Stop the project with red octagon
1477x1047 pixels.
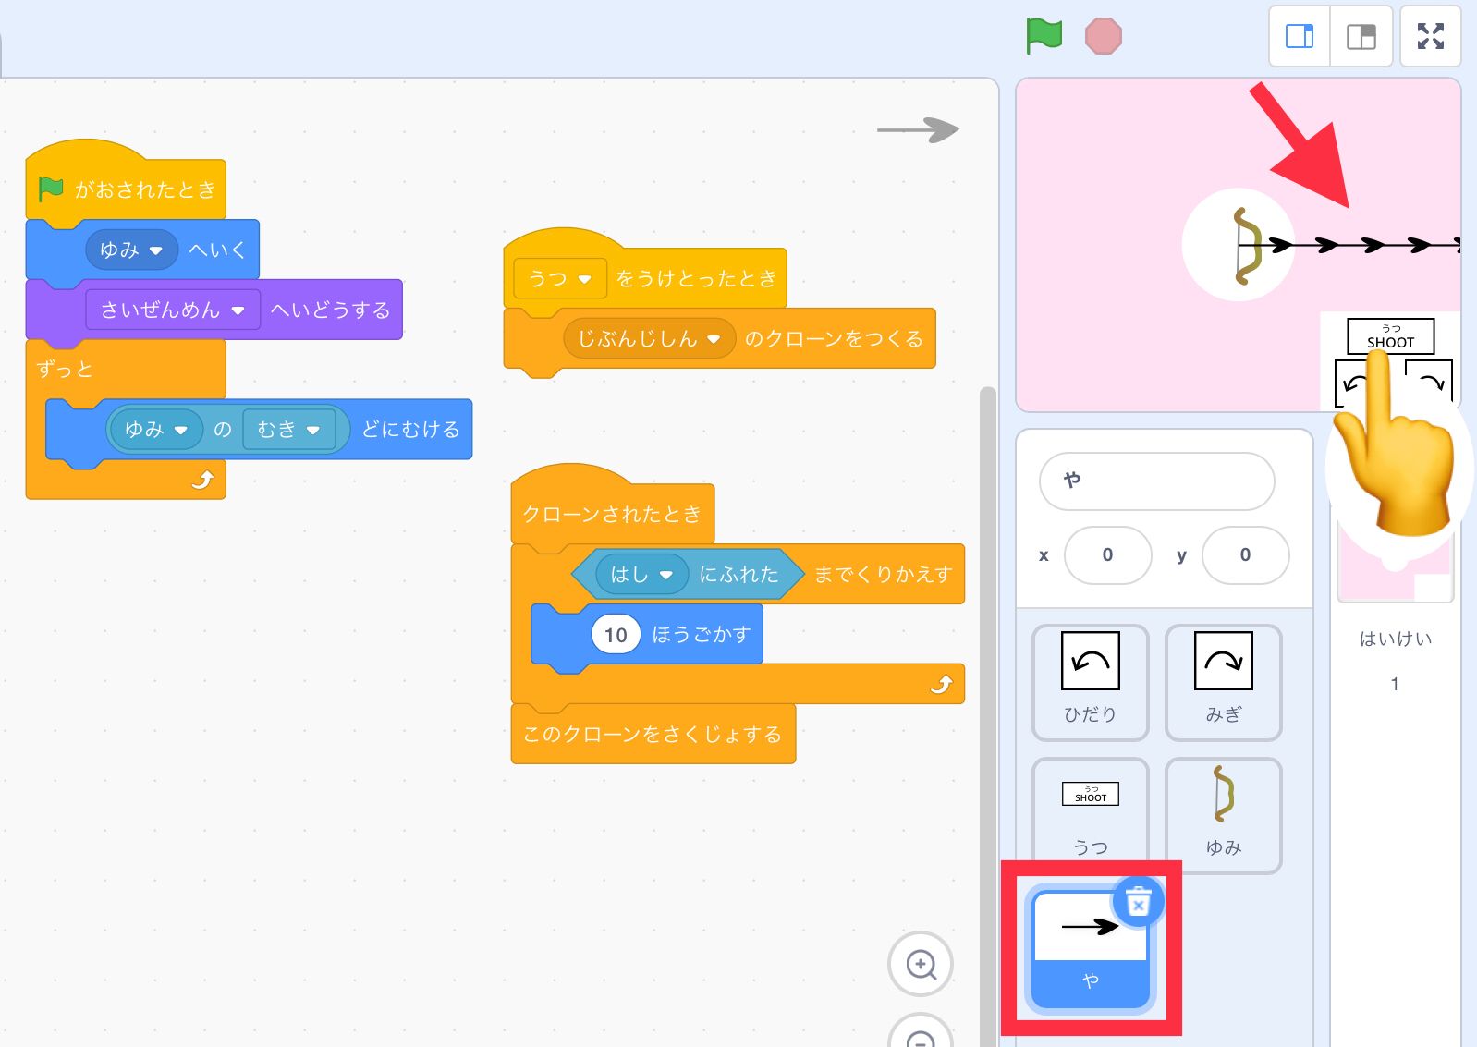coord(1103,37)
